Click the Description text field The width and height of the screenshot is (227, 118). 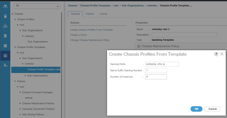184,35
